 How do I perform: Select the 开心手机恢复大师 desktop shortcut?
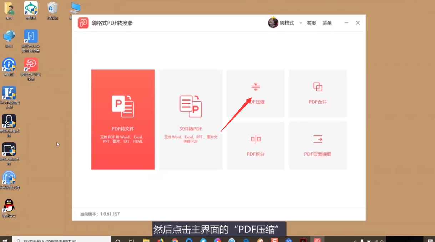9,97
